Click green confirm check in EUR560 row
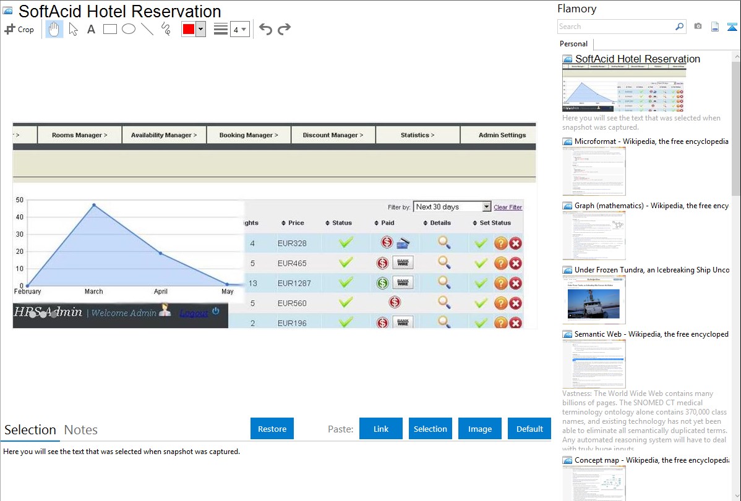The width and height of the screenshot is (741, 501). click(x=481, y=303)
